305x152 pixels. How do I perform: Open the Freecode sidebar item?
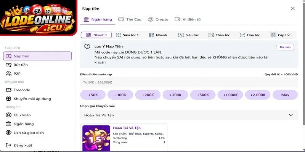click(37, 90)
